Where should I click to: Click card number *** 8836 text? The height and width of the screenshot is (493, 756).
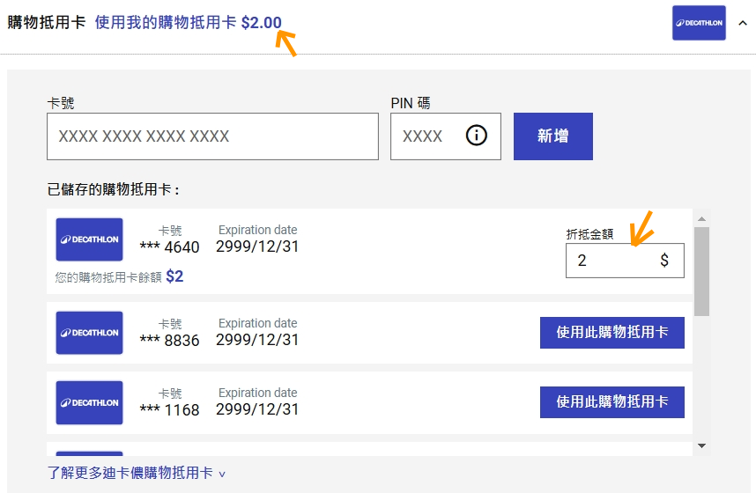[170, 341]
